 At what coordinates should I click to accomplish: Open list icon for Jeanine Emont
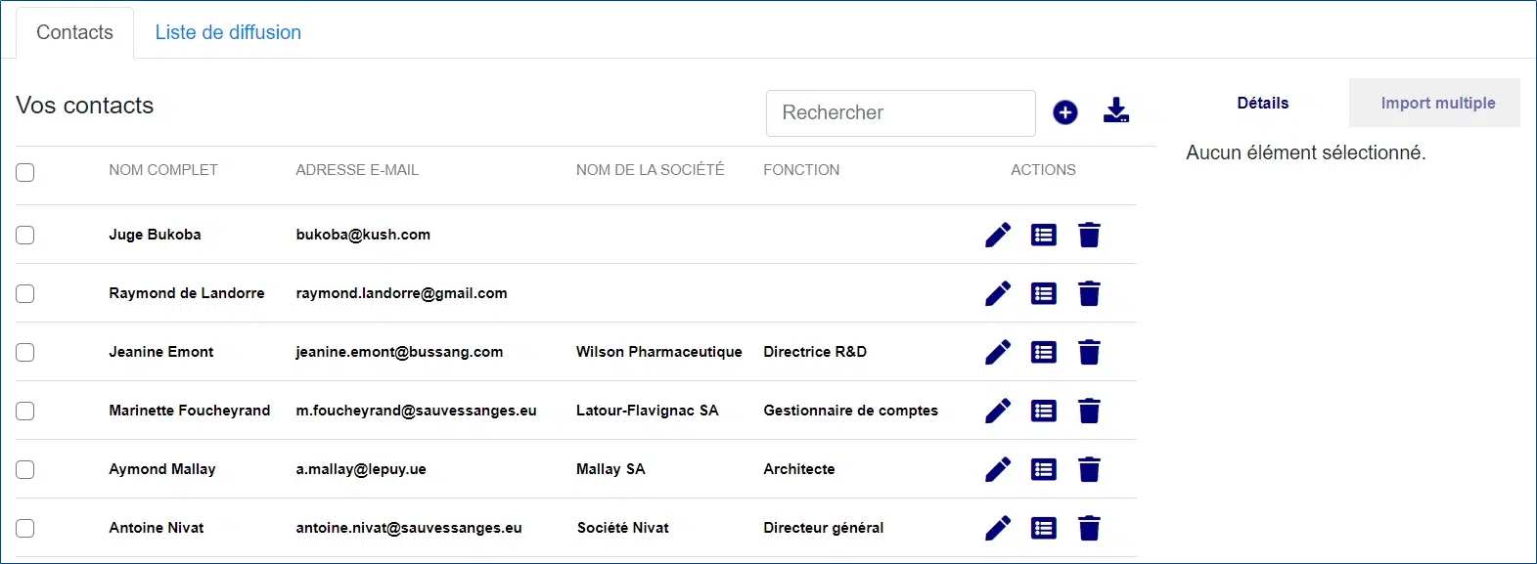1043,352
